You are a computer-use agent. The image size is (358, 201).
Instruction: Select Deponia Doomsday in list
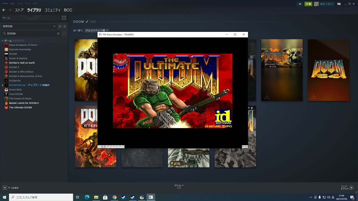pos(20,49)
